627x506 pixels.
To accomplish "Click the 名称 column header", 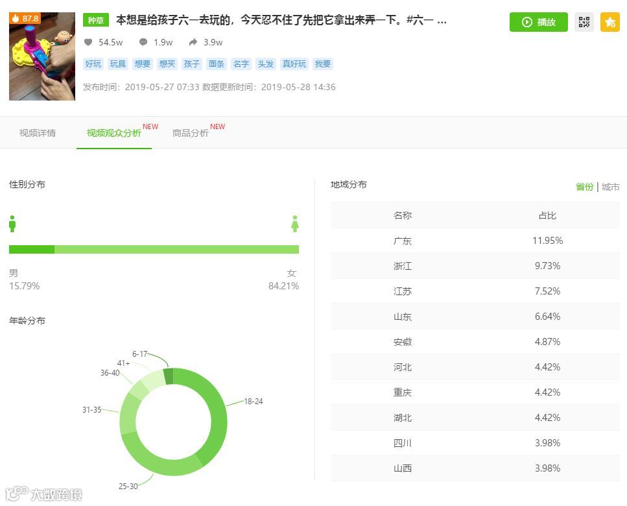I will pos(402,215).
